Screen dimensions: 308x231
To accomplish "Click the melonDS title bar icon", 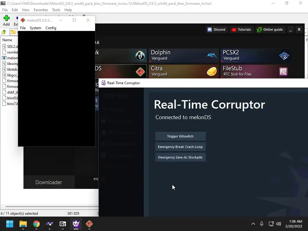I will [x=23, y=20].
